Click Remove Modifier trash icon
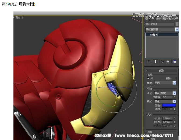The width and height of the screenshot is (181, 140). tap(168, 62)
